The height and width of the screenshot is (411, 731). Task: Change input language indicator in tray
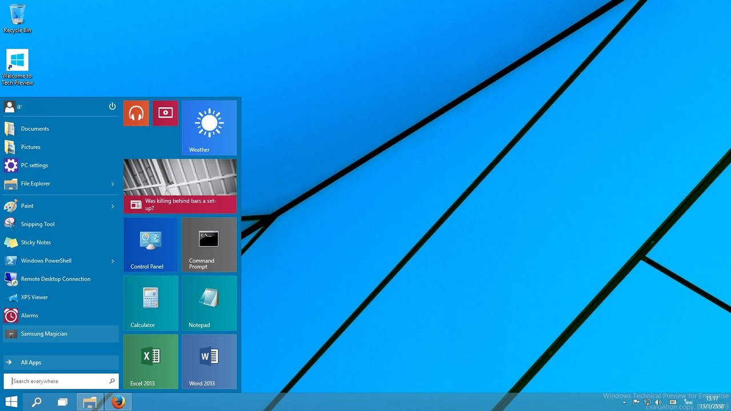pyautogui.click(x=688, y=402)
